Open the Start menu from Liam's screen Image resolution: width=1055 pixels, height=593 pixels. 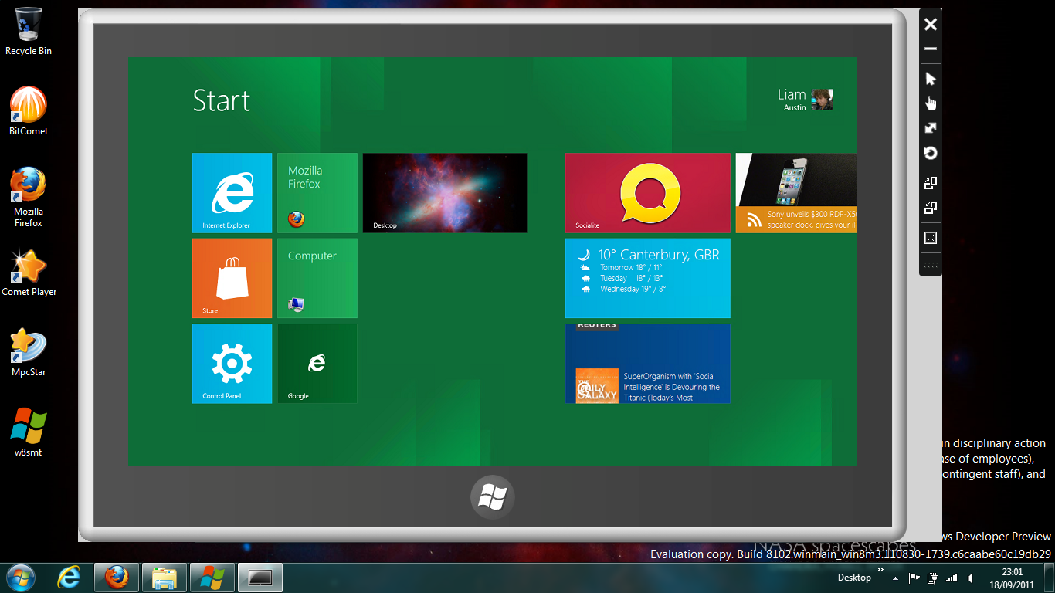(x=492, y=496)
